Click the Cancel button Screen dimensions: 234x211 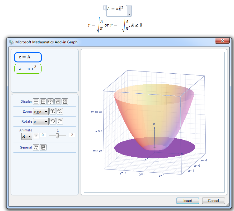point(213,201)
